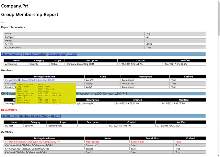
Task: Click the Company.Pri heading
Action: click(15, 6)
